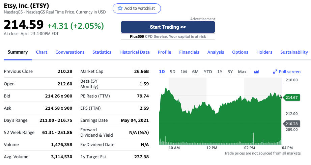Click the Volume value 1,476,358
The height and width of the screenshot is (165, 311).
62,144
